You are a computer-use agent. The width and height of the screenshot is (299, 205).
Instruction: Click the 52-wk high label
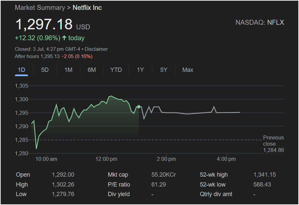click(x=214, y=175)
